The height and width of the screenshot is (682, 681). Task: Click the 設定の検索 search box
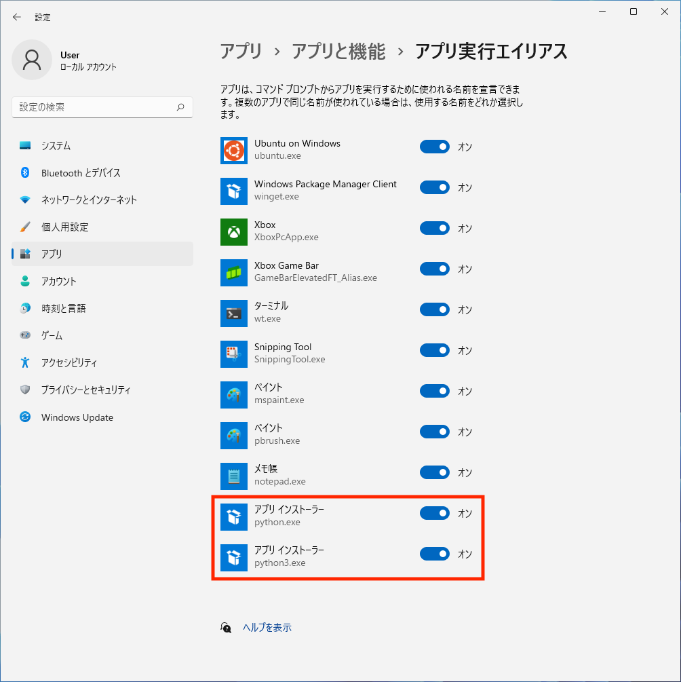[95, 107]
